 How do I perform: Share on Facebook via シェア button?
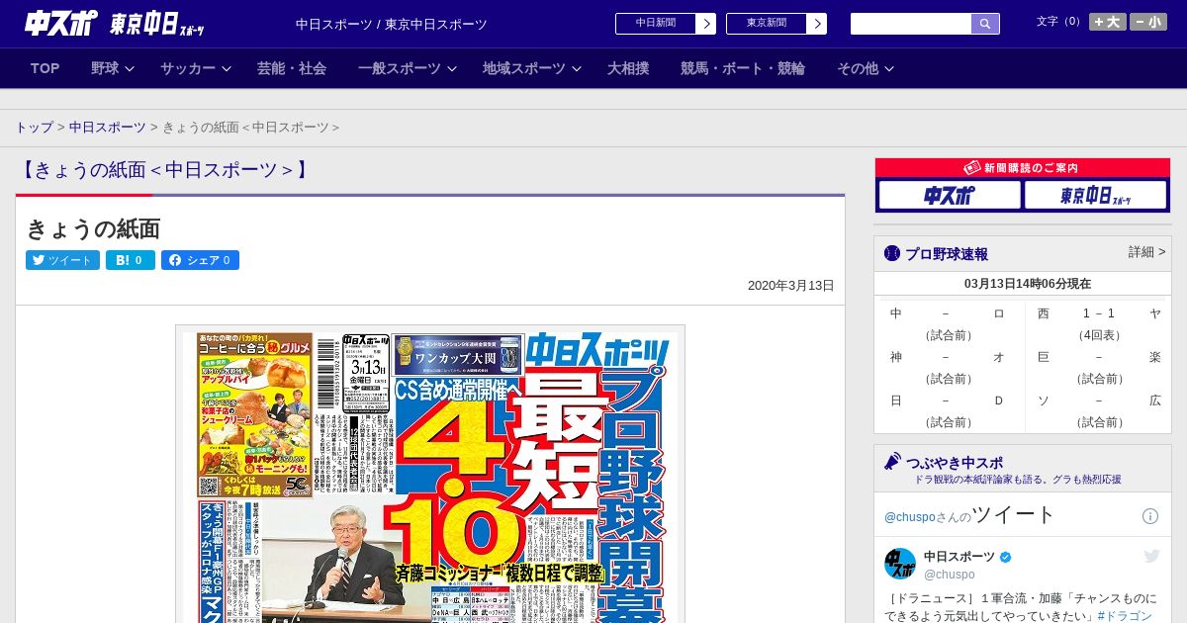200,260
